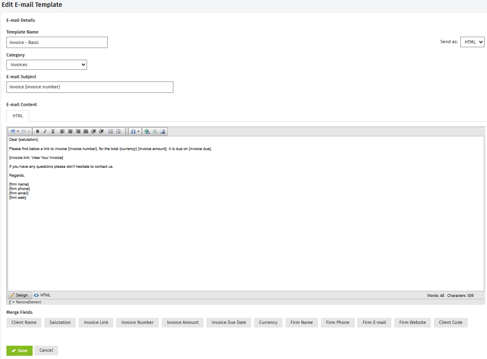Click the 'Regards,' line in body
This screenshot has height=359, width=487.
point(17,175)
